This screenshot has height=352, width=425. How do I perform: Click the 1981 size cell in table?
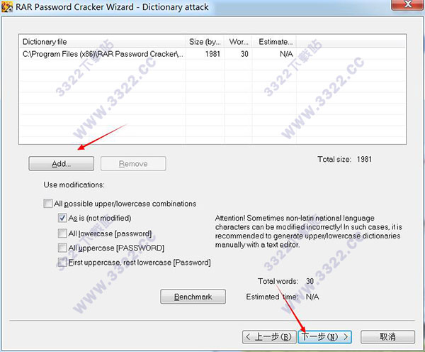[x=212, y=54]
